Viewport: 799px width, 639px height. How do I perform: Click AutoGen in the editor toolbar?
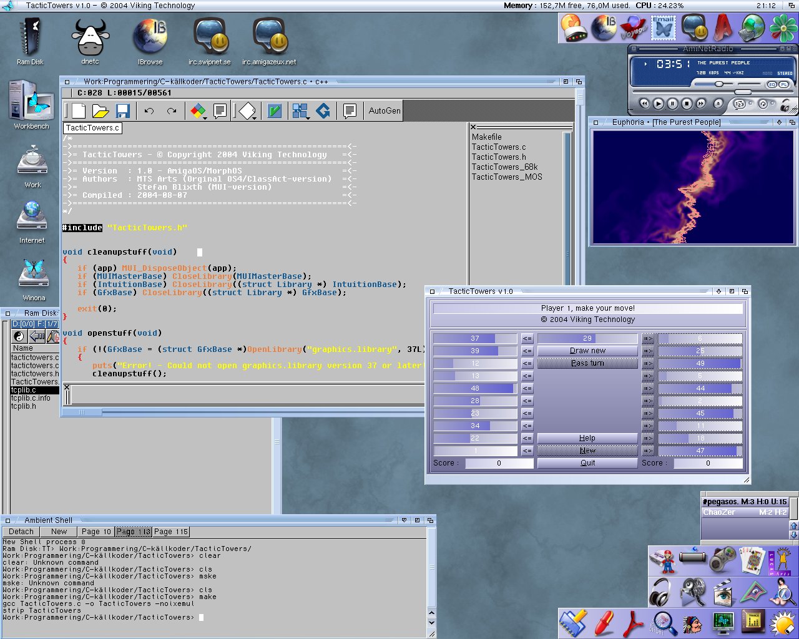385,110
